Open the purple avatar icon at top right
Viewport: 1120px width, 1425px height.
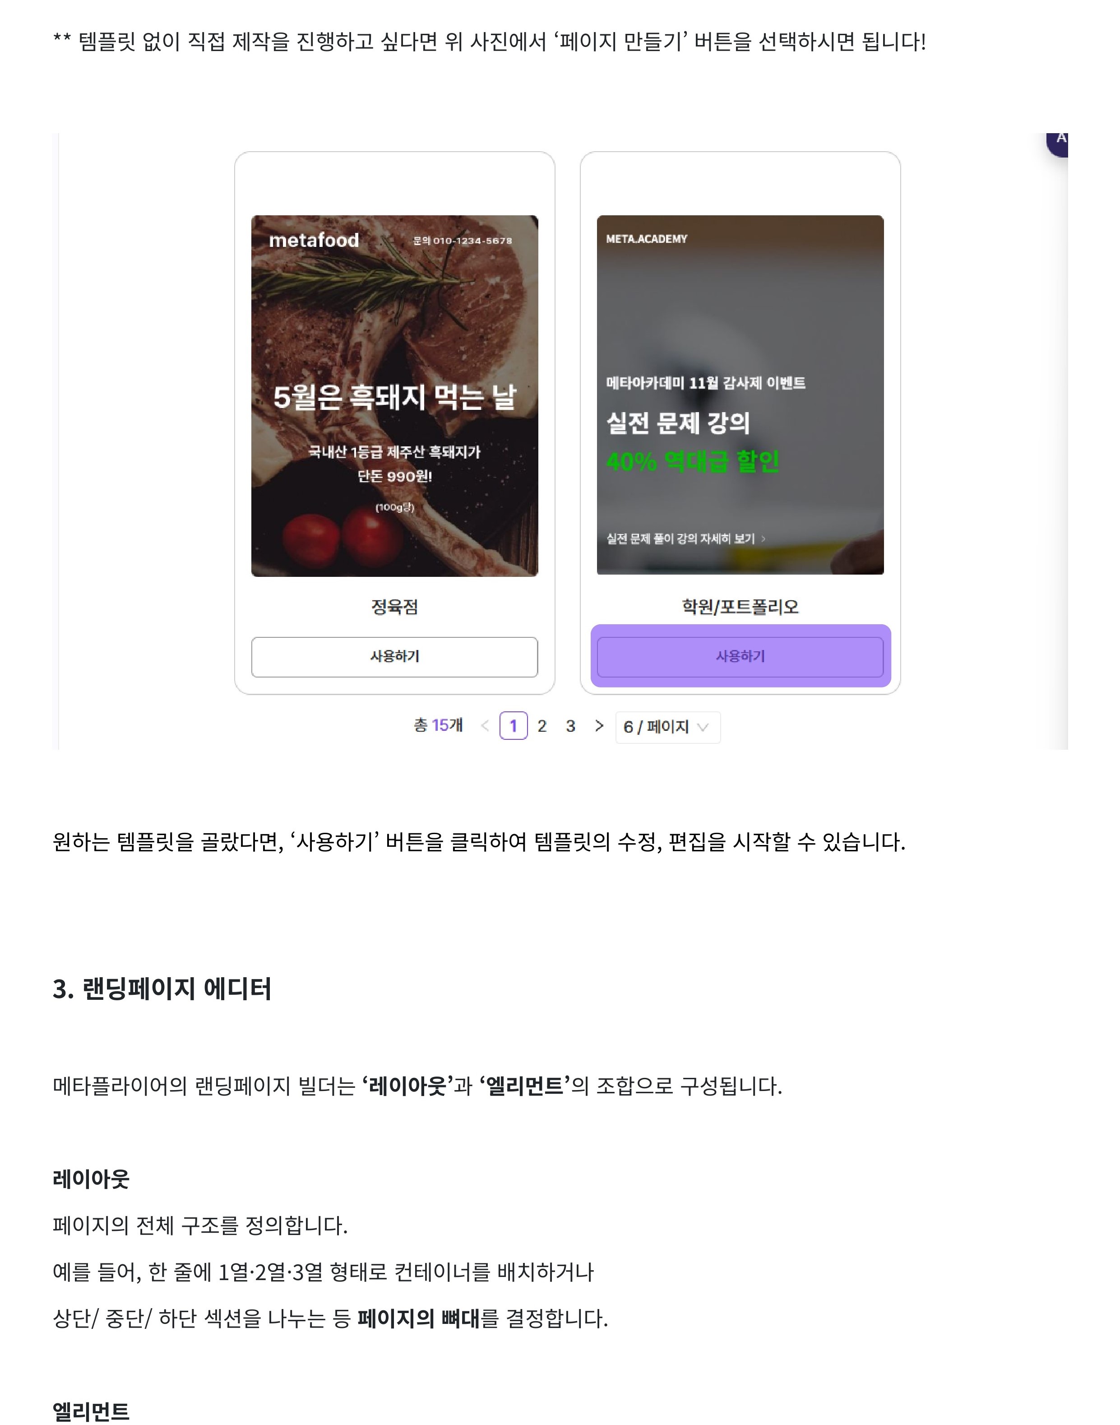point(1058,143)
